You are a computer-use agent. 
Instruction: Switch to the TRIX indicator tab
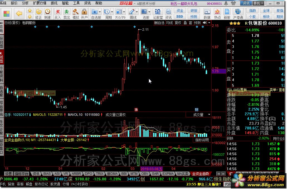point(100,174)
